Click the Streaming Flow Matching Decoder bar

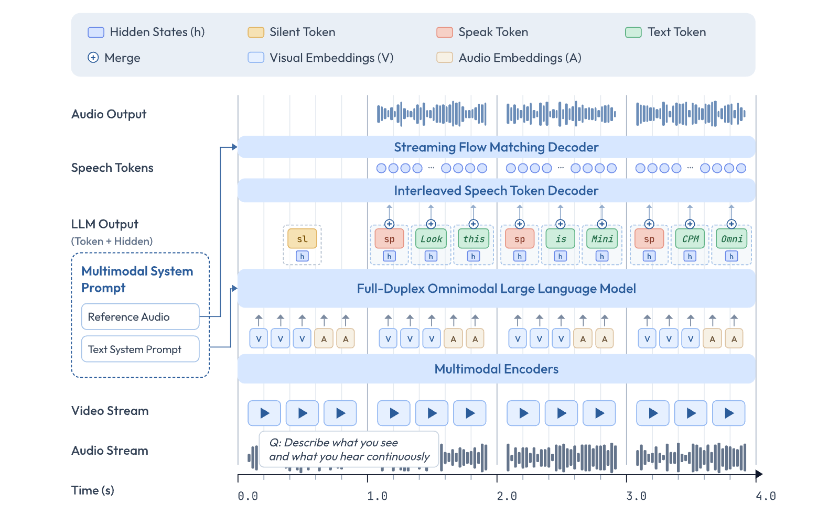(496, 147)
